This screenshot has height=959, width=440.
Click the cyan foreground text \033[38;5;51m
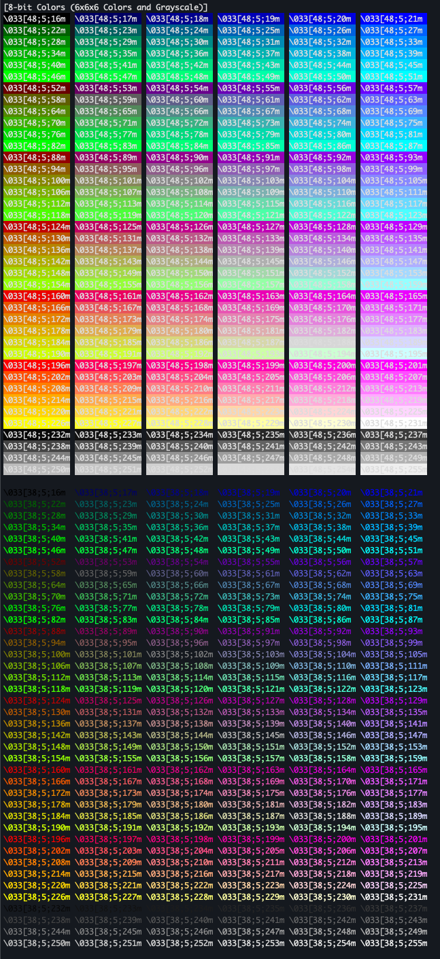(393, 551)
